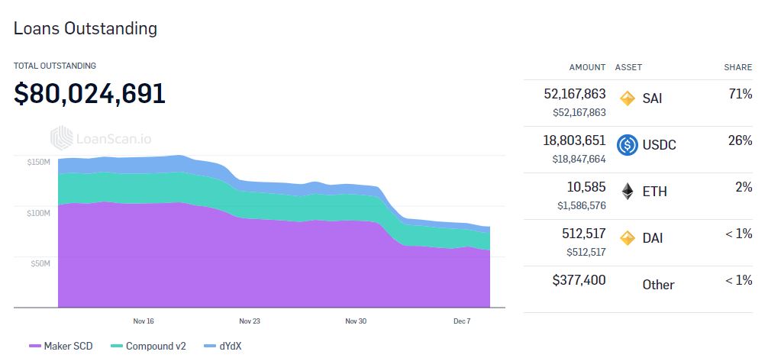The width and height of the screenshot is (768, 358).
Task: Click the $377,400 Other amount
Action: 579,280
